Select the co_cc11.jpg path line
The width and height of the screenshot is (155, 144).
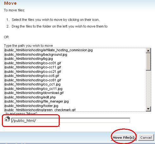(x=33, y=89)
